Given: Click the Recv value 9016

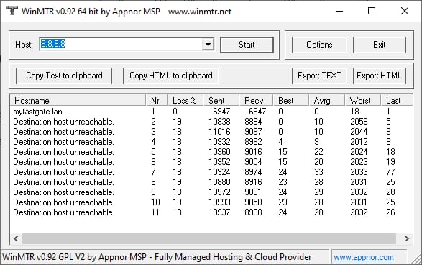Looking at the screenshot, I should click(253, 152).
